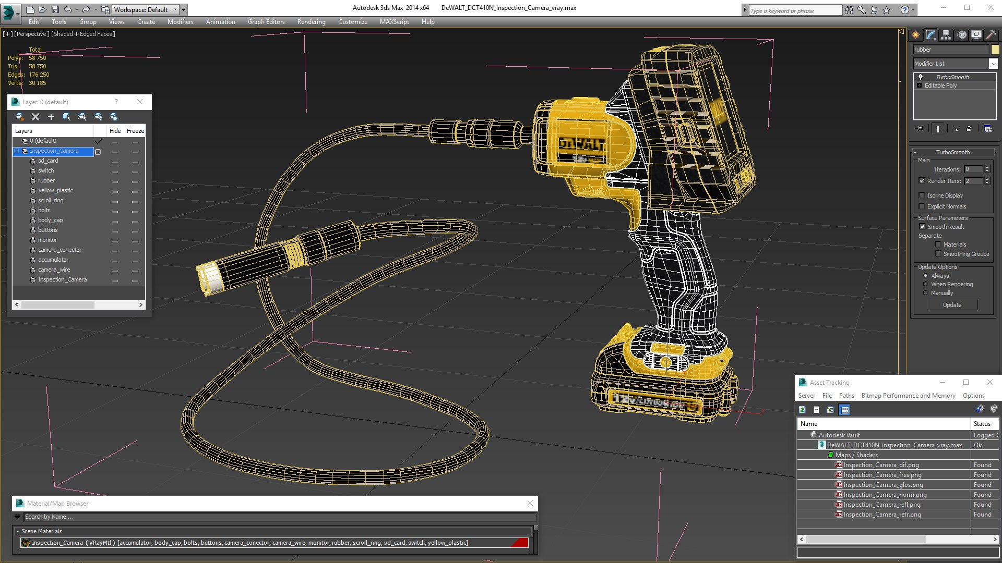Image resolution: width=1002 pixels, height=563 pixels.
Task: Click the Open File folder icon
Action: pyautogui.click(x=42, y=9)
